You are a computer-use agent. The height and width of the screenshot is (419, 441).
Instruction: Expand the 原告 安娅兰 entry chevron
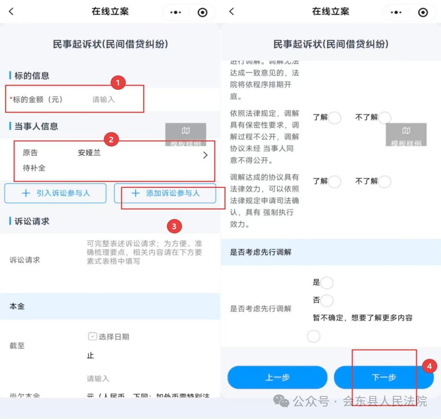[x=205, y=155]
